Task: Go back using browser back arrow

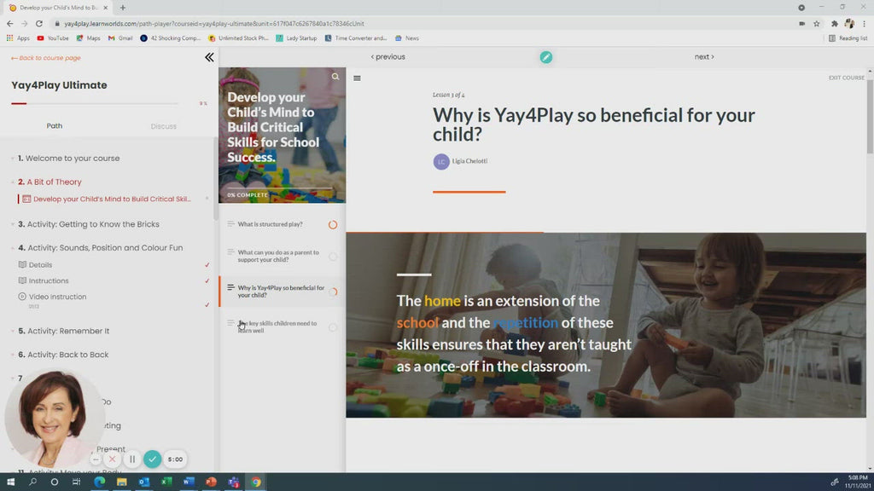Action: click(10, 23)
